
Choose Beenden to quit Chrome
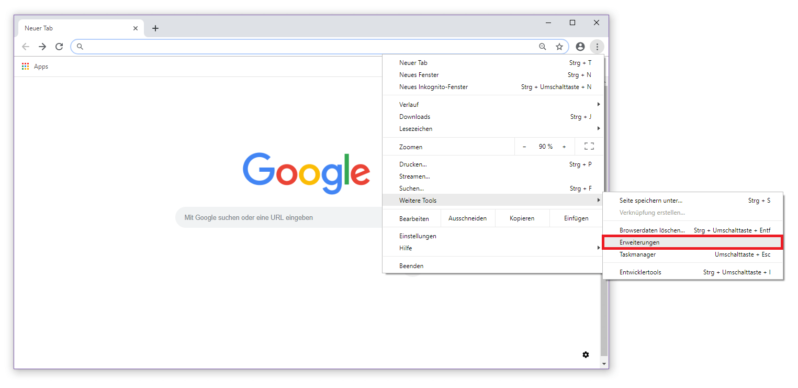tap(493, 266)
